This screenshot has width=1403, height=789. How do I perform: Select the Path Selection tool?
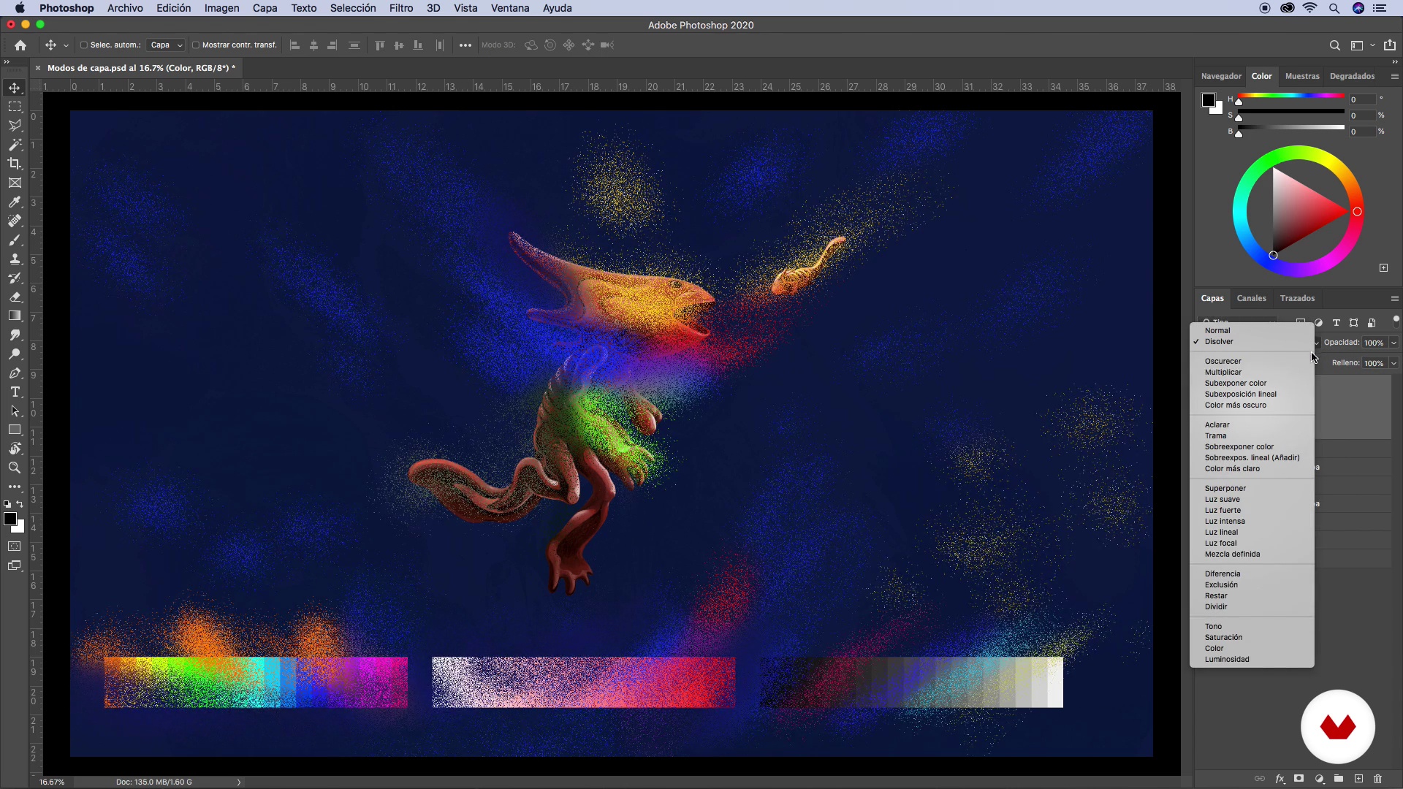pyautogui.click(x=15, y=411)
